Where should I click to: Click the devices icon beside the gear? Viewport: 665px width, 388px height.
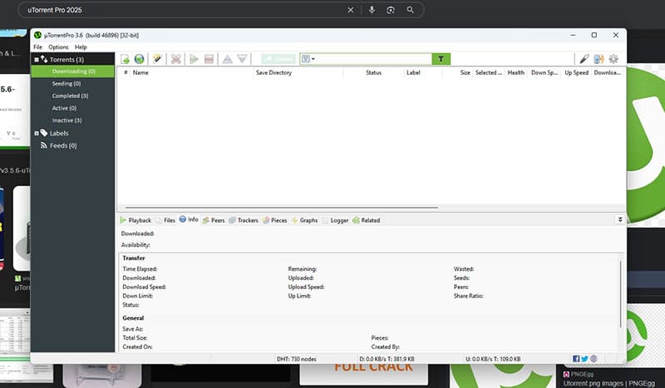click(x=598, y=59)
